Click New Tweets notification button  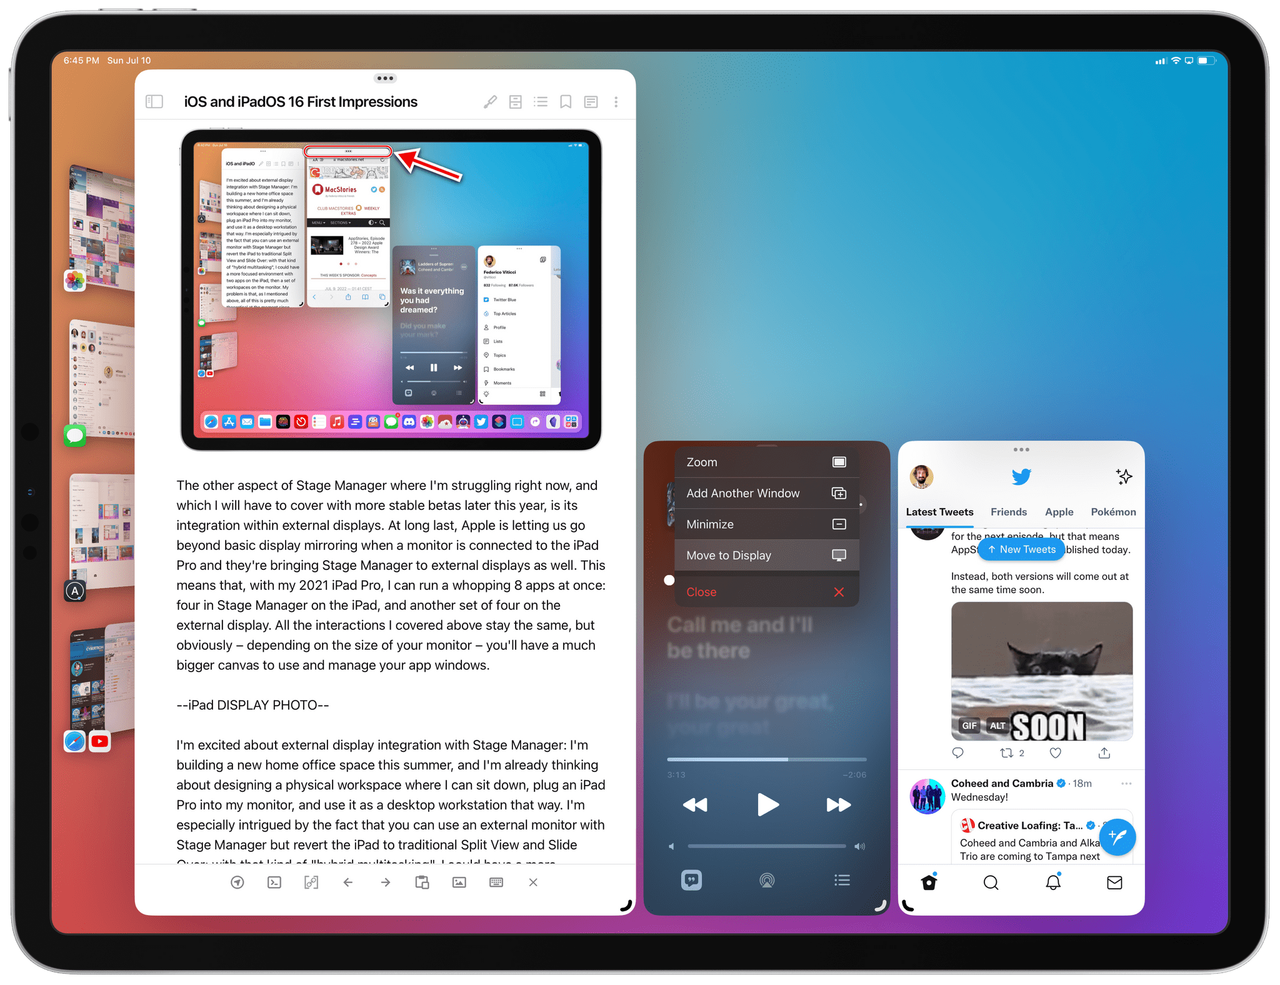[x=1023, y=549]
